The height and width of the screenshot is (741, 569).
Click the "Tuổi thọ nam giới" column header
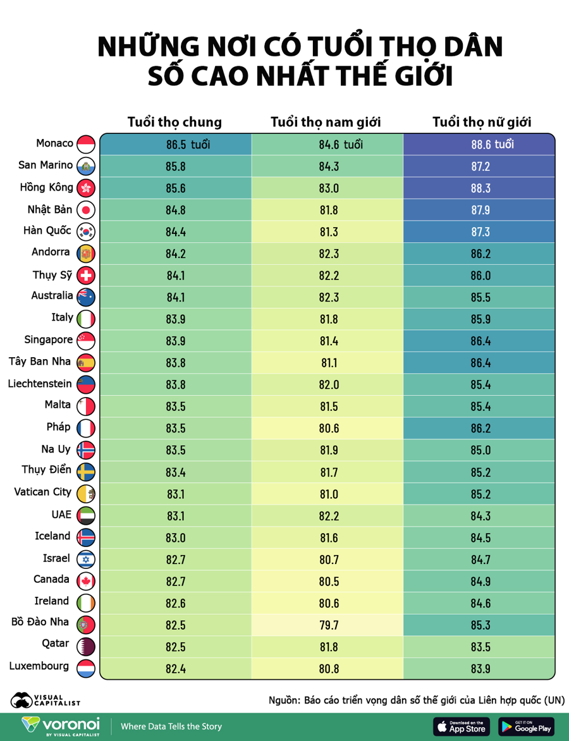(326, 122)
